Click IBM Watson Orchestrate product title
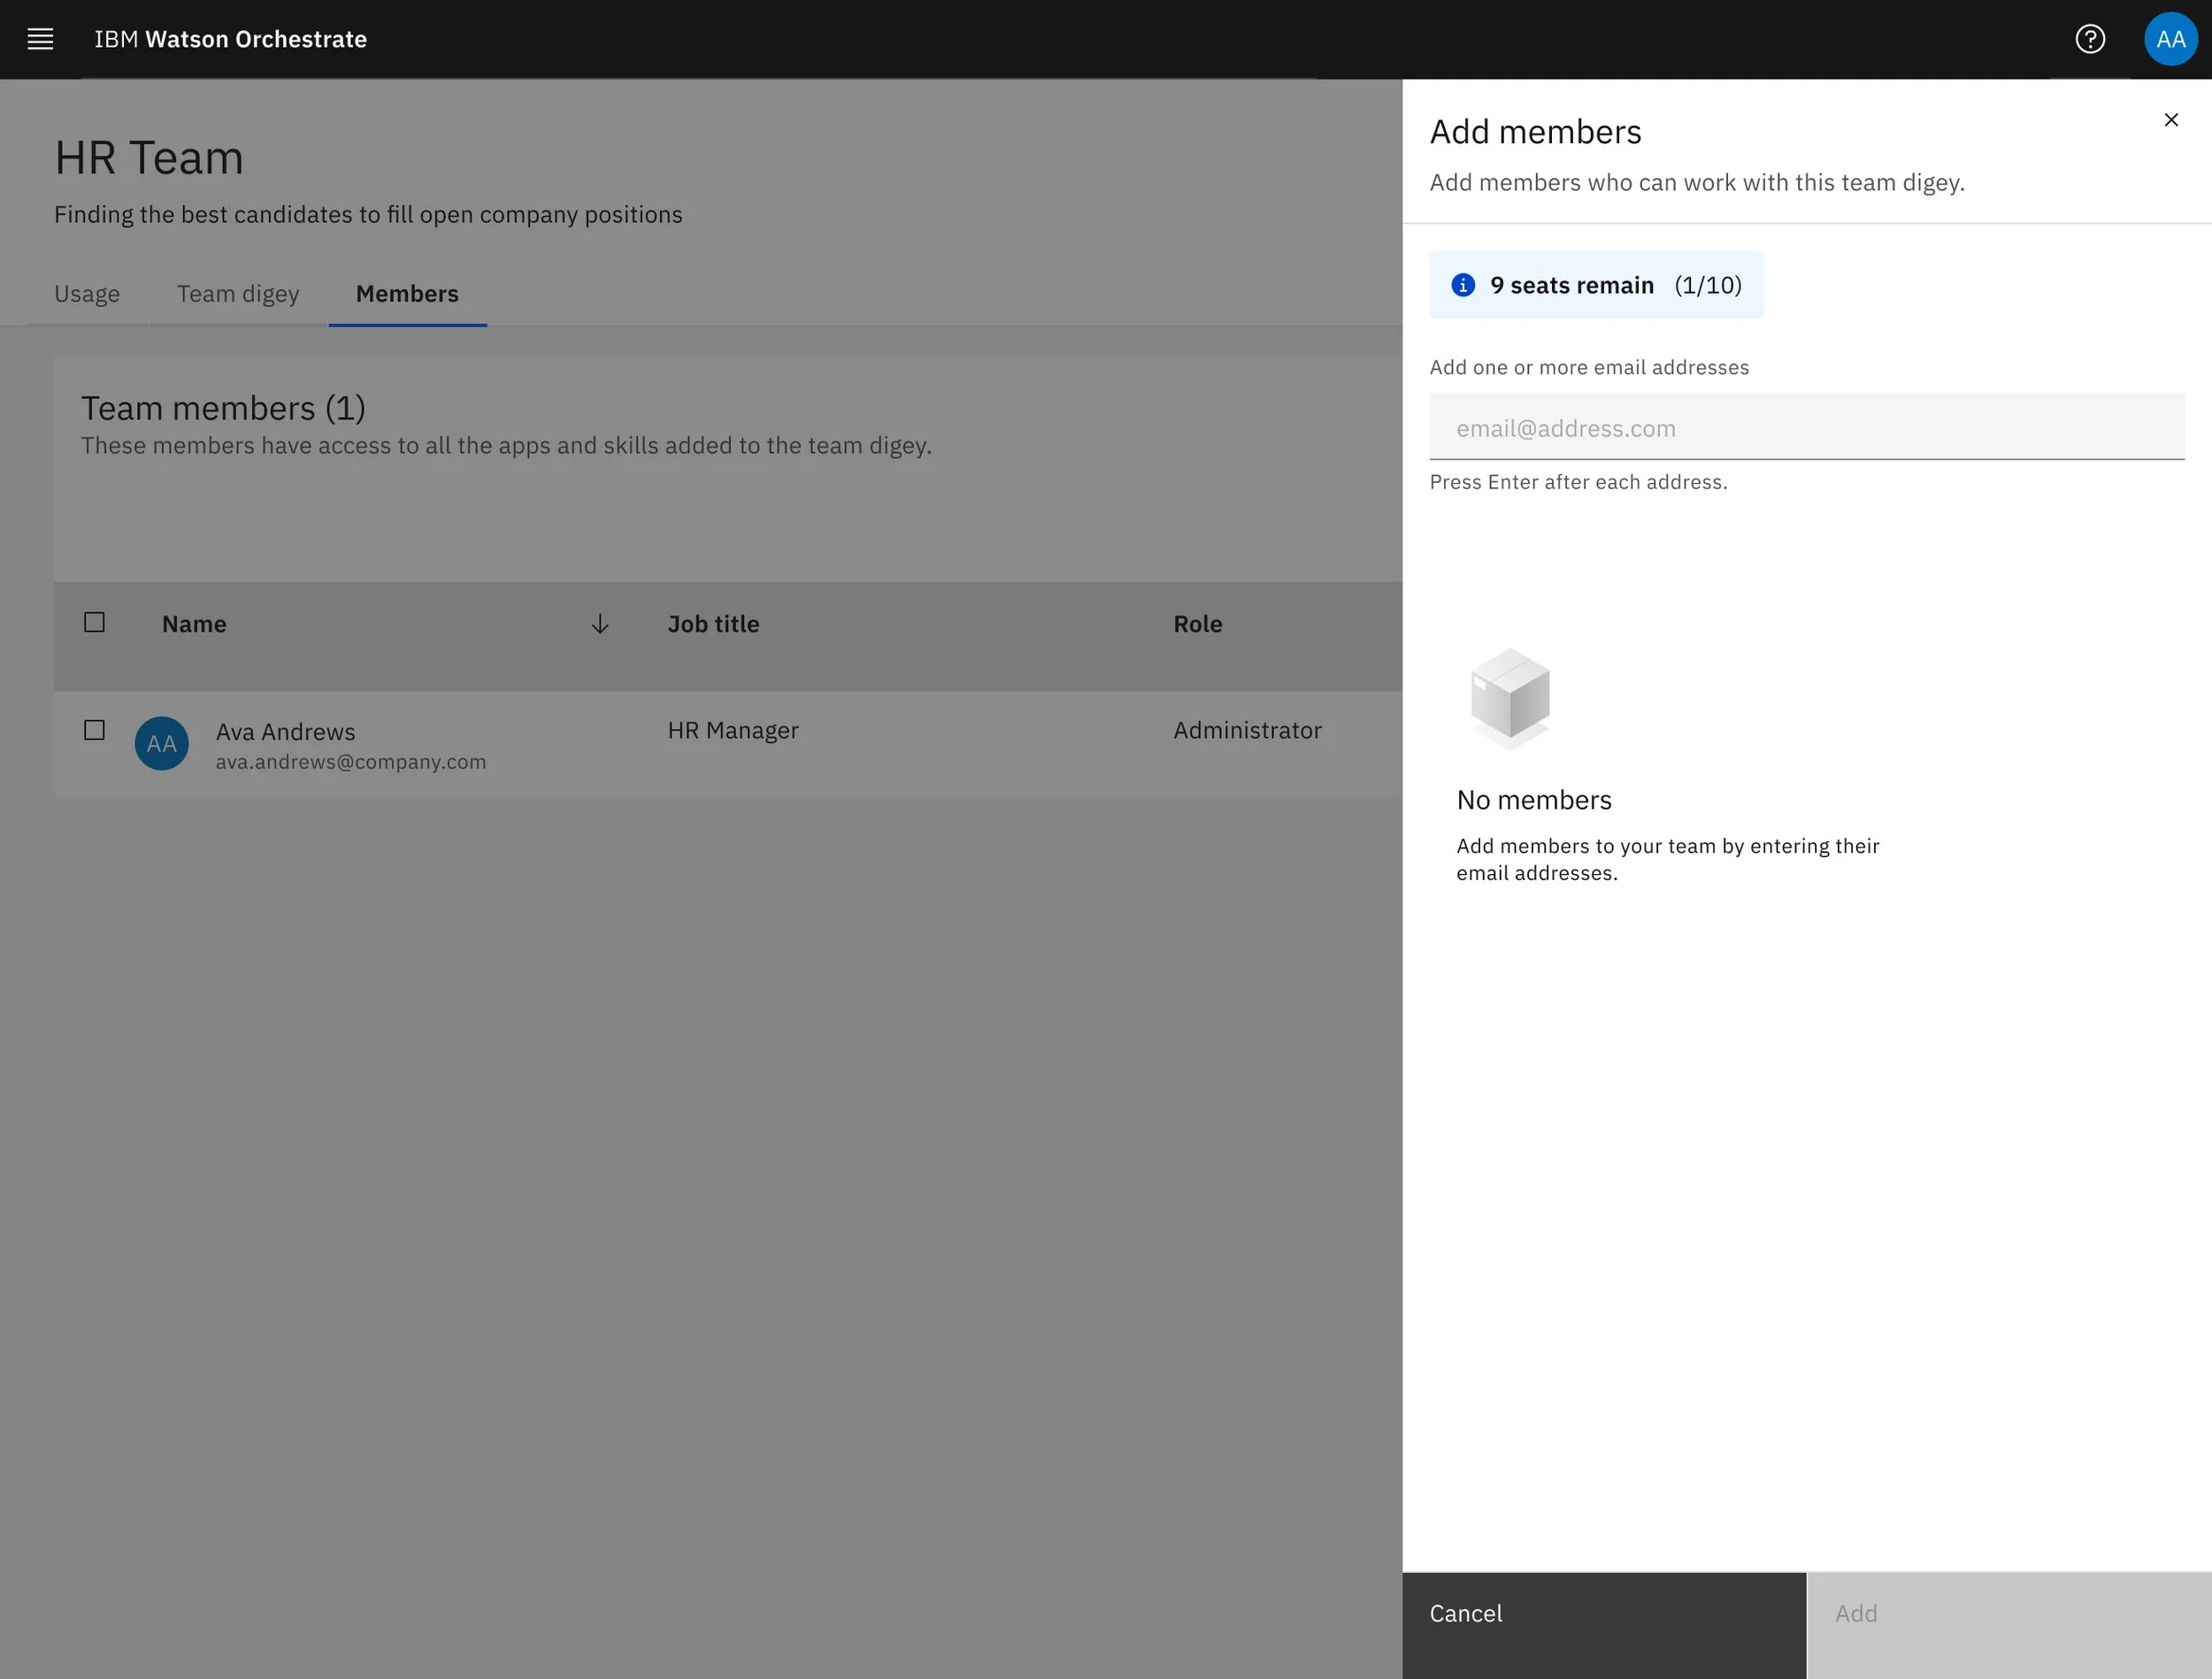2212x1679 pixels. click(x=230, y=39)
